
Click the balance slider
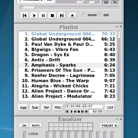click(92, 2)
